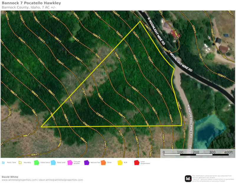
Task: Click the blue State Land legend icon
Action: [53, 163]
